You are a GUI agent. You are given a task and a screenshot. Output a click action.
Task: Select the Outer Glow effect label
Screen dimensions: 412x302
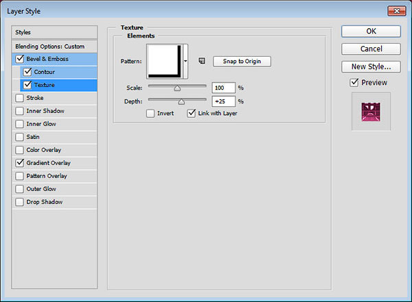coord(41,189)
